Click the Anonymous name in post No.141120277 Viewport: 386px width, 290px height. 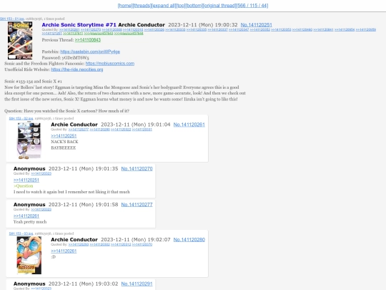[29, 205]
